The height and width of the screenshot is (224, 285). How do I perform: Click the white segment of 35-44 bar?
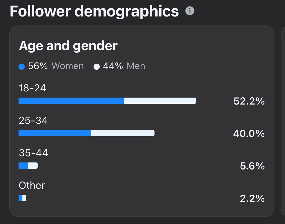tap(33, 166)
